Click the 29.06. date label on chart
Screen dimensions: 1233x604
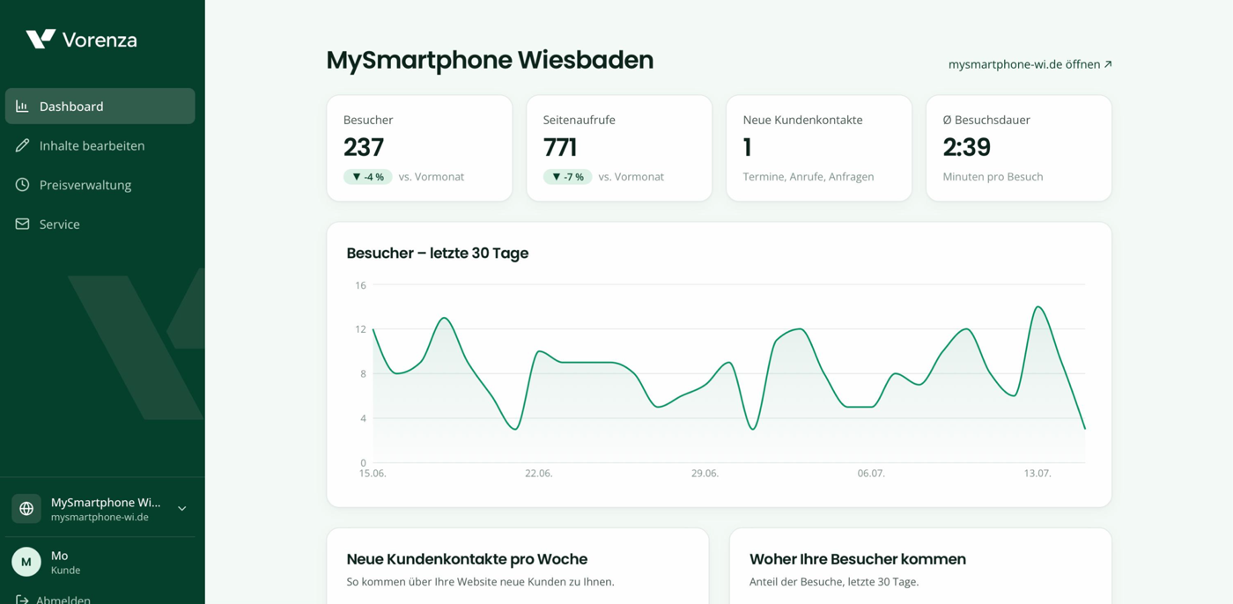[705, 474]
